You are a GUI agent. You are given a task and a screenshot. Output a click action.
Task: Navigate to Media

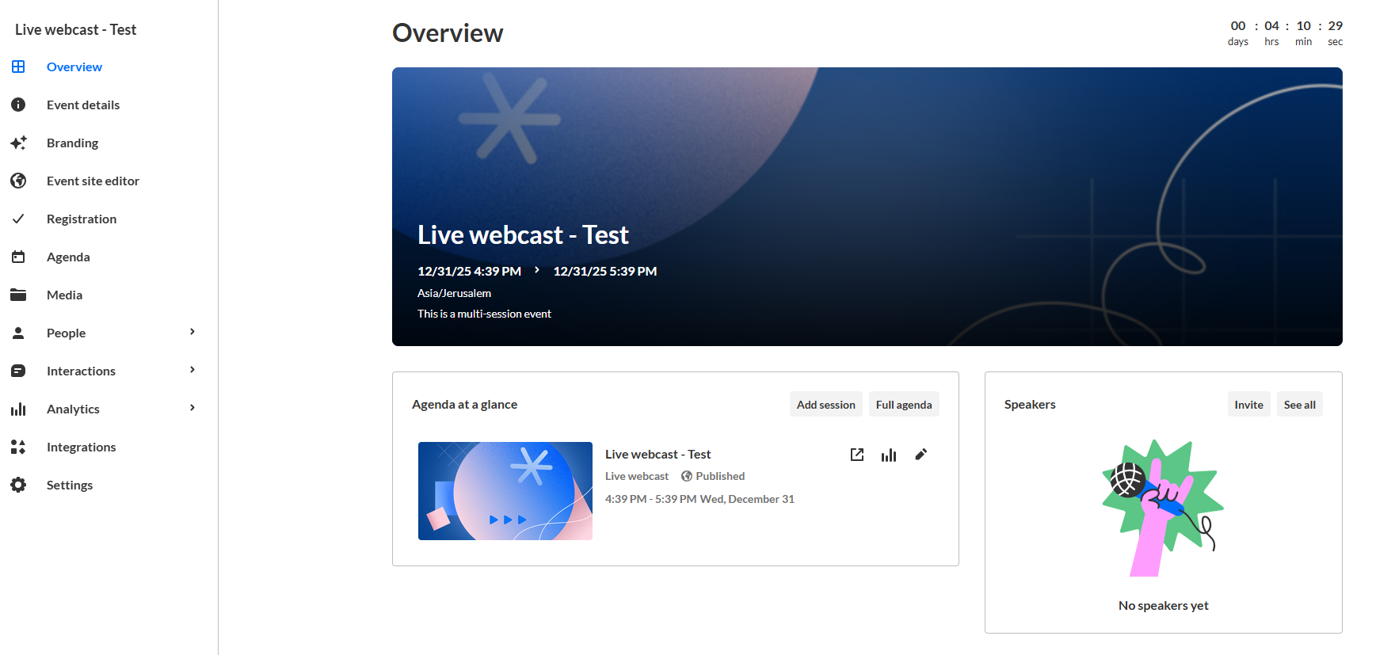pyautogui.click(x=64, y=295)
